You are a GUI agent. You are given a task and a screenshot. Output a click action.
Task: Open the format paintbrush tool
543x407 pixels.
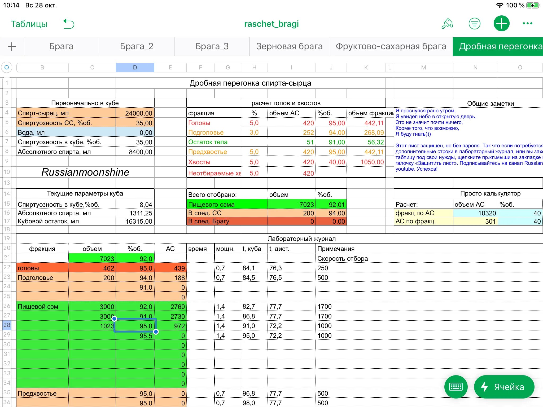click(447, 24)
